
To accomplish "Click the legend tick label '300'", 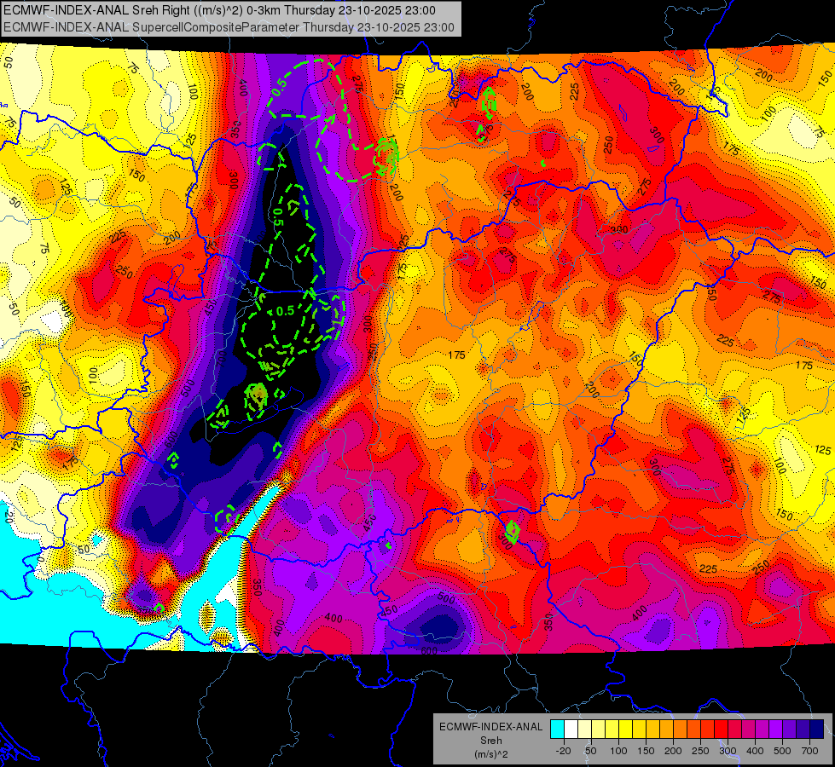I will click(728, 751).
